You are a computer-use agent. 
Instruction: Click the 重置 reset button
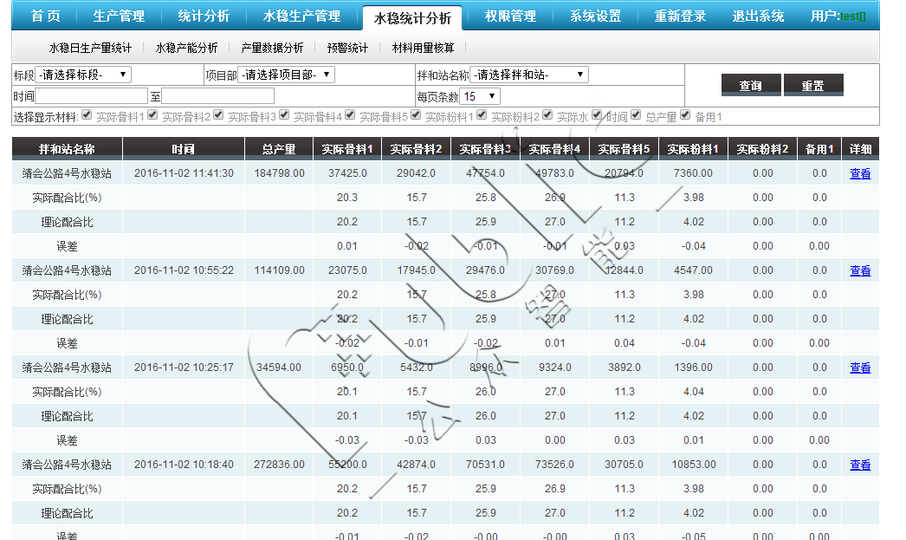(x=812, y=85)
